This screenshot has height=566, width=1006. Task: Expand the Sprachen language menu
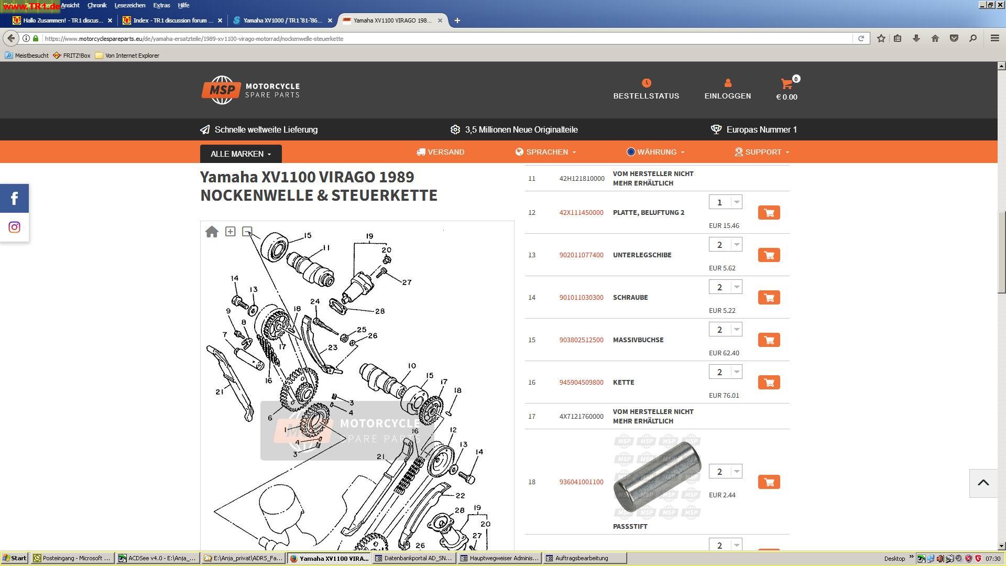point(545,152)
